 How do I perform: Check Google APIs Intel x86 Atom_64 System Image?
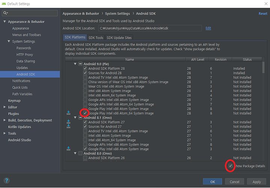85,104
